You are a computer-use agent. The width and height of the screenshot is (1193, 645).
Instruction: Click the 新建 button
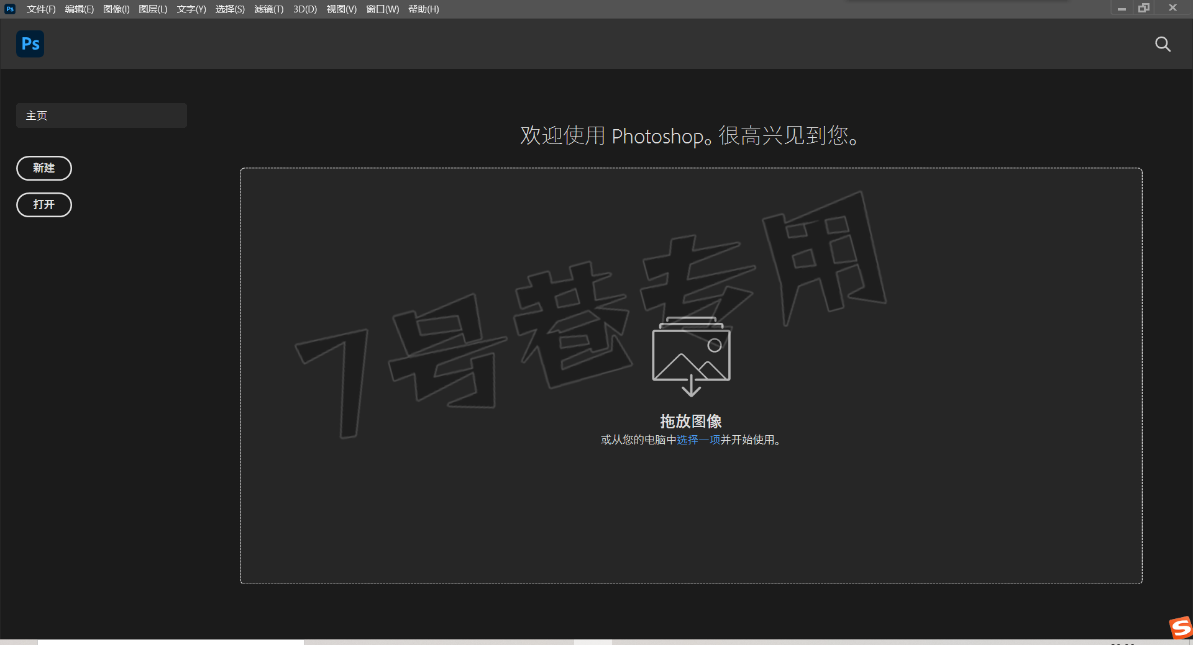[44, 168]
